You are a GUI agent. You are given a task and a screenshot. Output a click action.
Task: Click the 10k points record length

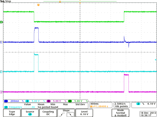(x=121, y=106)
